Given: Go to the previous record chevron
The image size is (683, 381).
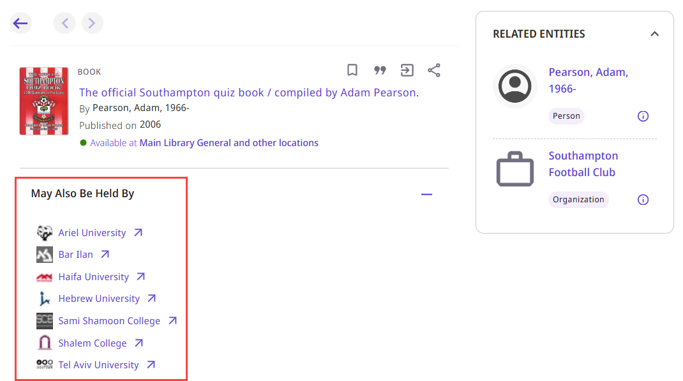Looking at the screenshot, I should coord(64,24).
